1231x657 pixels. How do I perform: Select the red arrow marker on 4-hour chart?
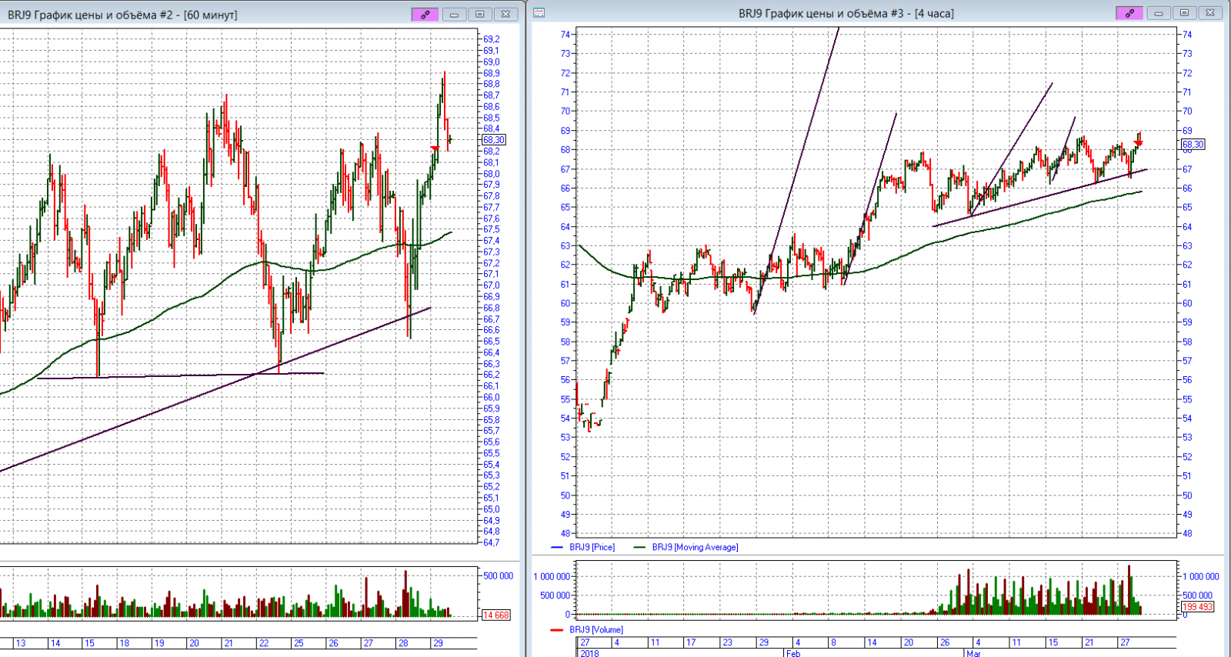tap(1138, 143)
